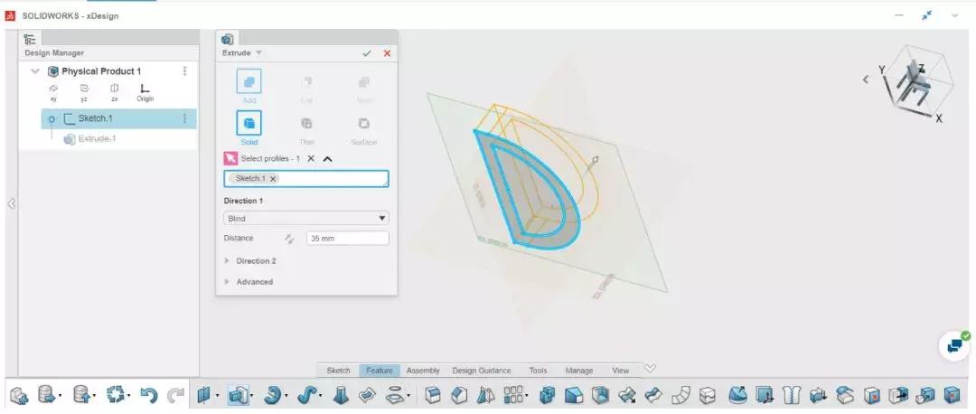This screenshot has width=976, height=414.
Task: Click the reference plane tool icon
Action: click(203, 395)
